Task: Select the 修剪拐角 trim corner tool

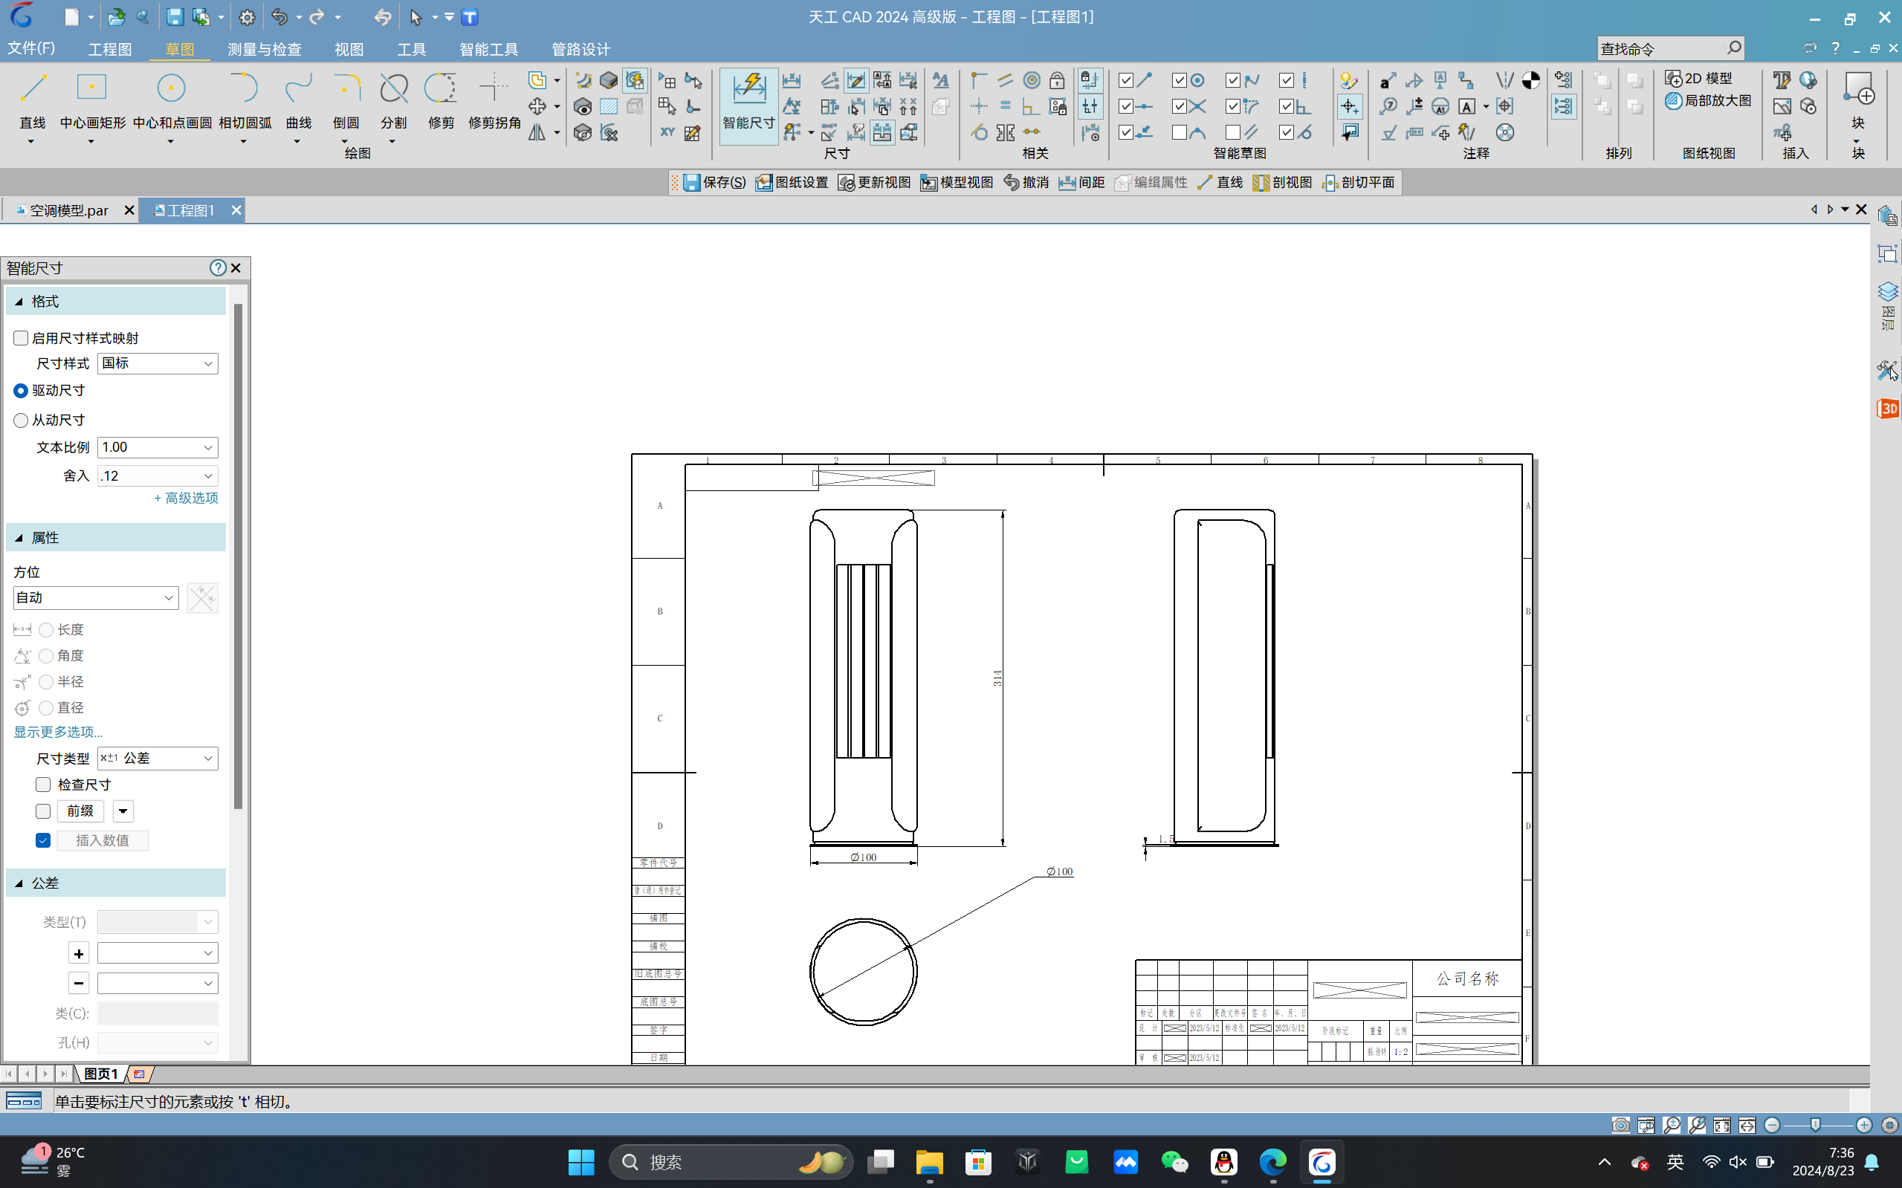Action: click(494, 100)
